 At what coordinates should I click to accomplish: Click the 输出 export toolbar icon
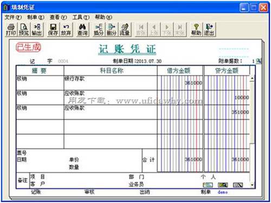(37, 29)
